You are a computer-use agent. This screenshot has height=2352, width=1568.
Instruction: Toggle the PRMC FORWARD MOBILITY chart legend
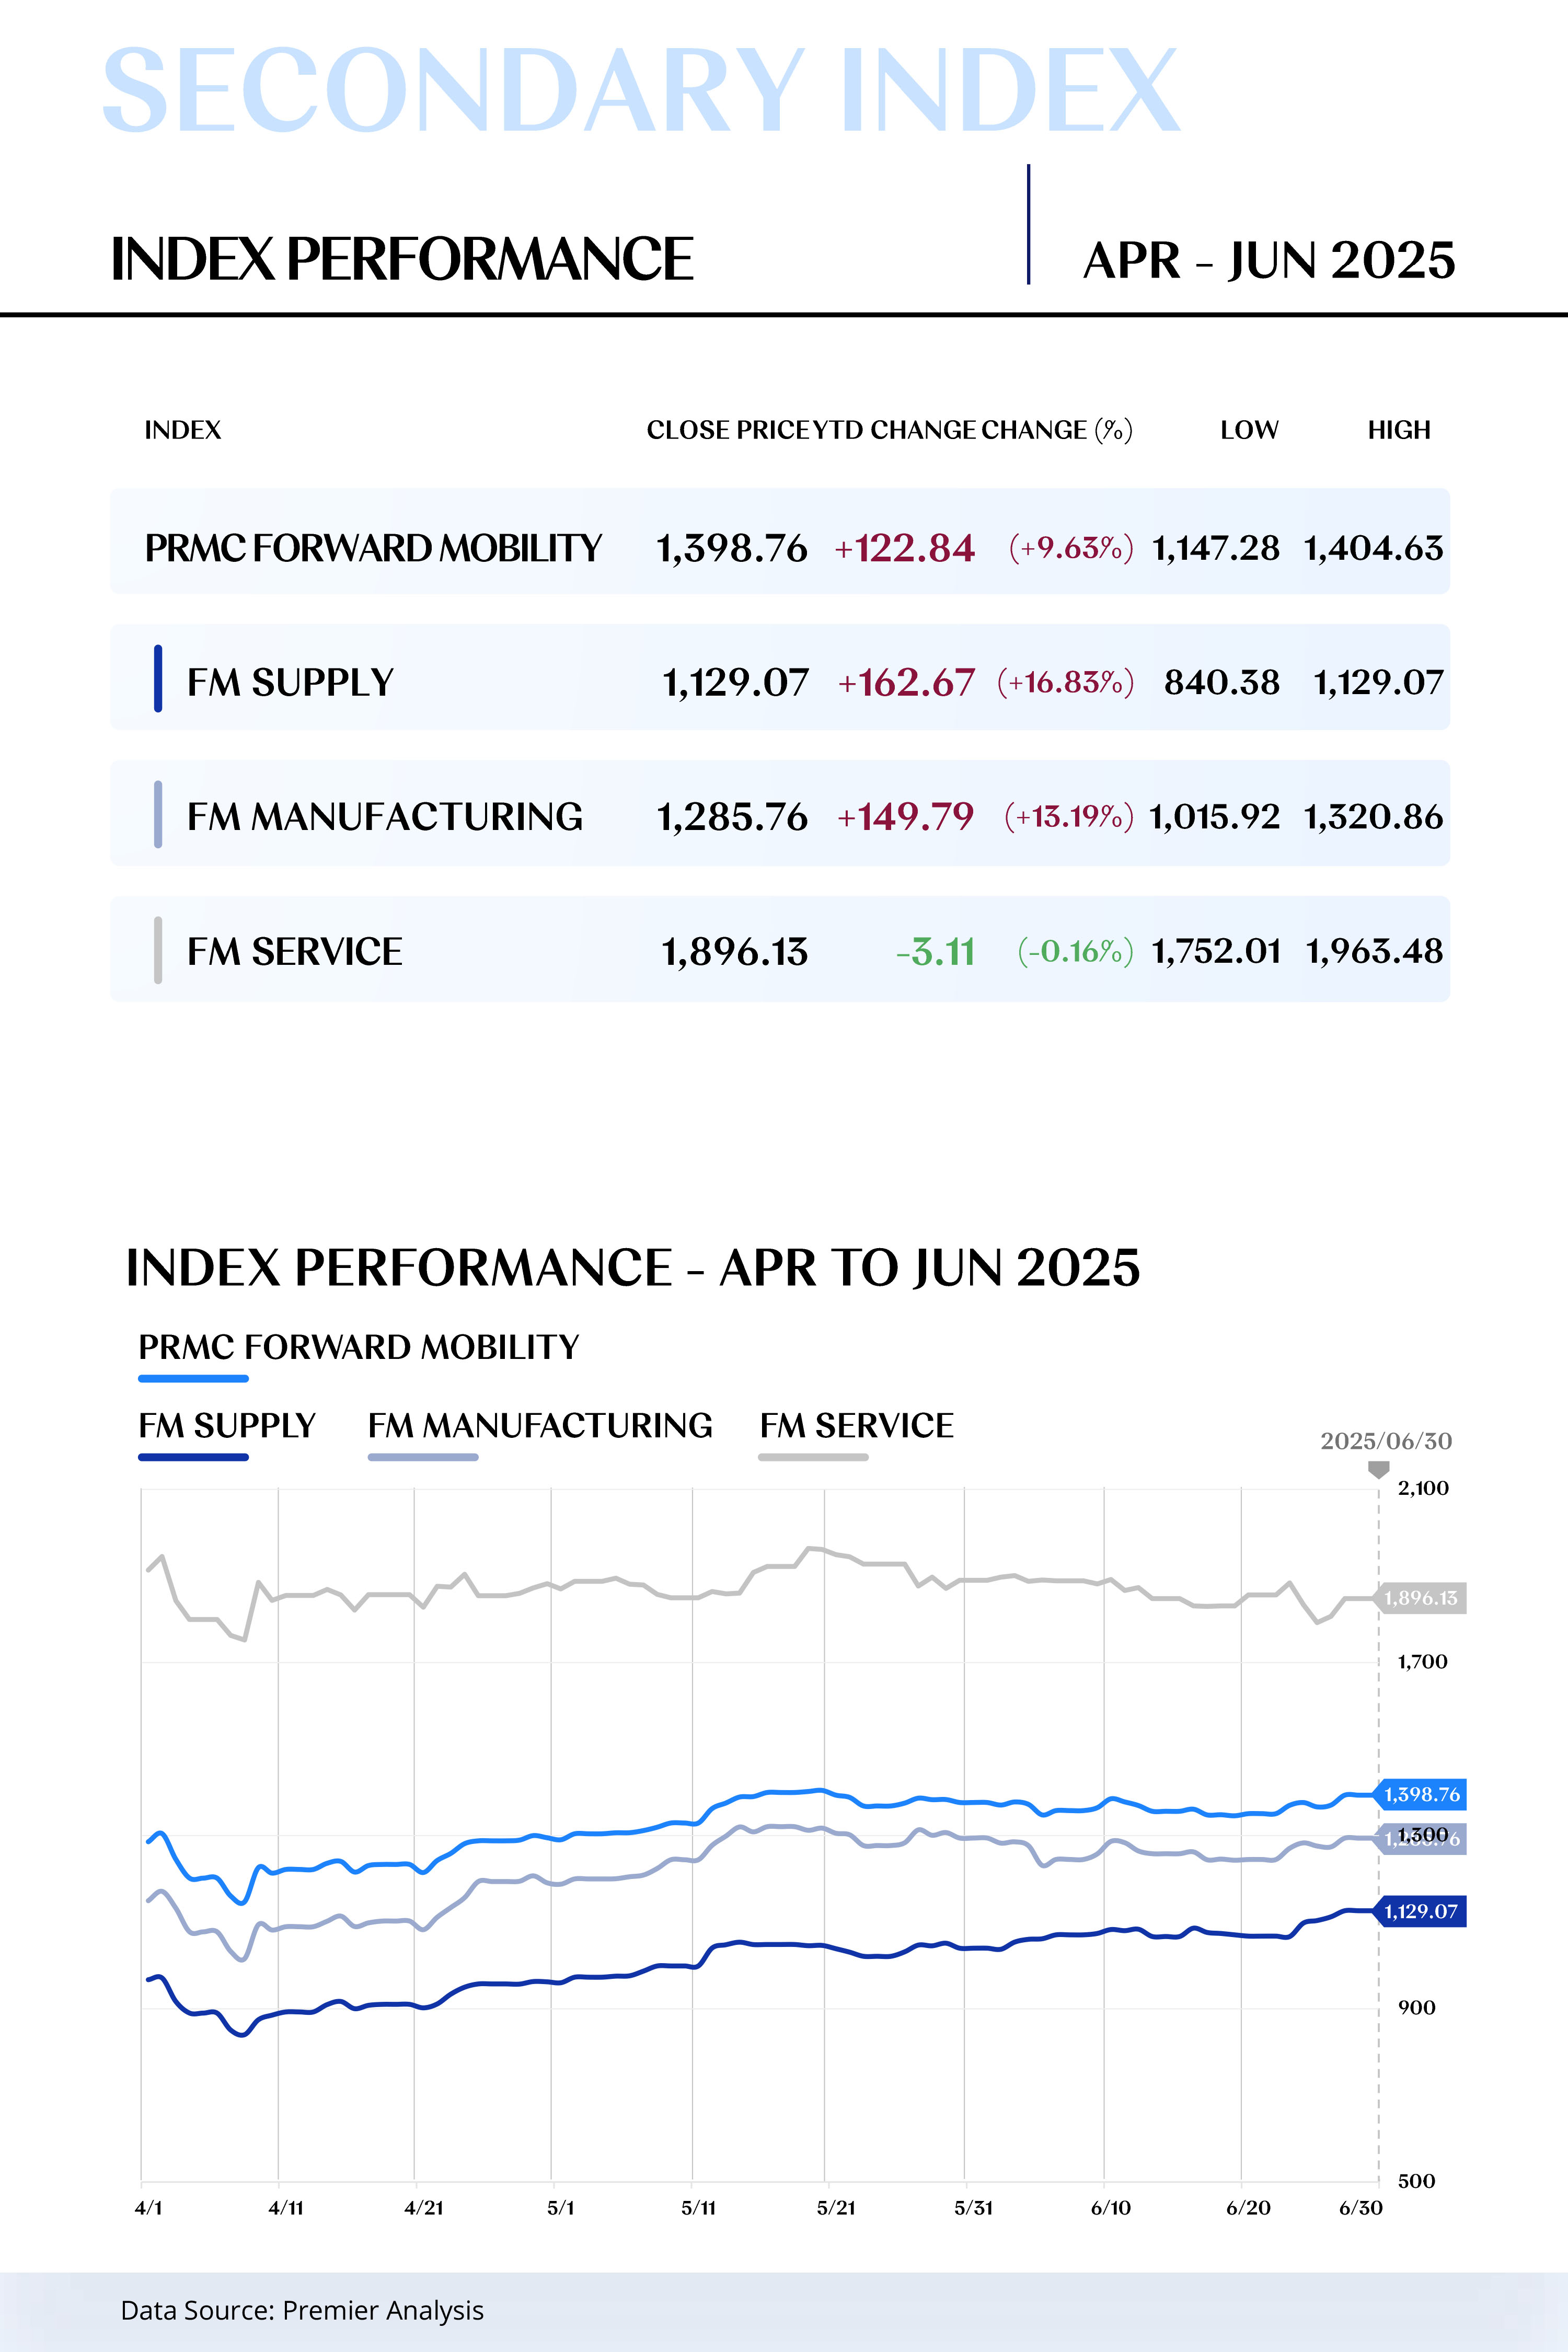pos(358,1348)
